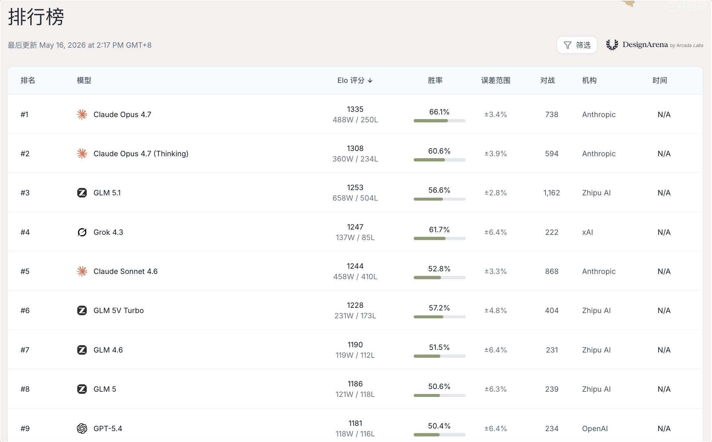Open the DesignArena by Arcada Labs link

tap(655, 45)
